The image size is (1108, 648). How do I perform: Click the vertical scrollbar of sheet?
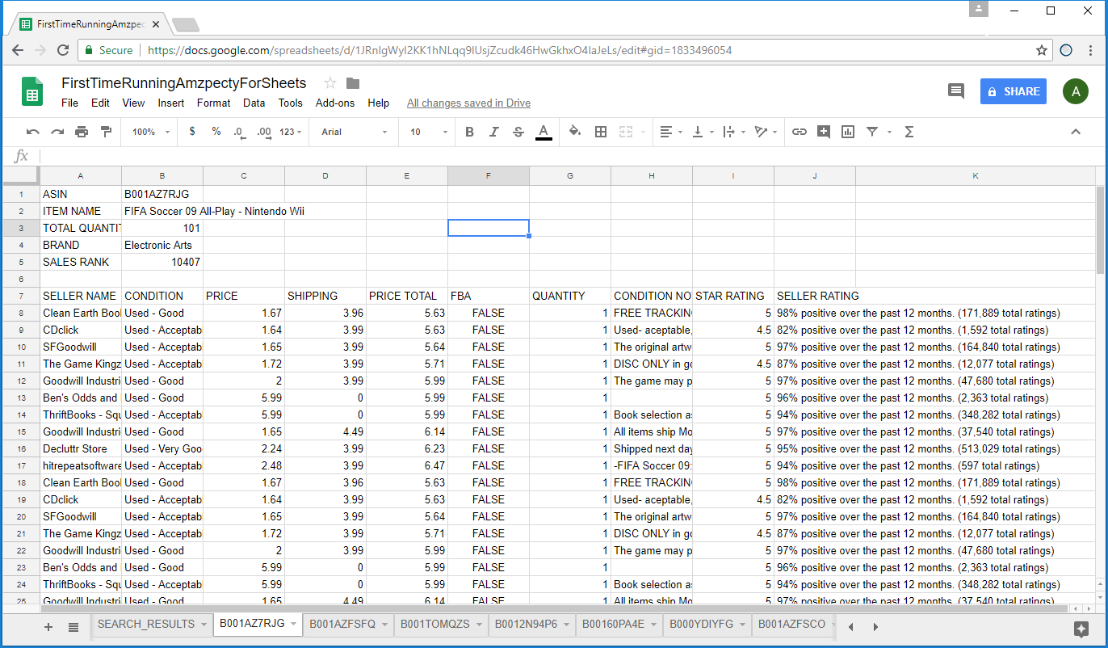[1100, 230]
